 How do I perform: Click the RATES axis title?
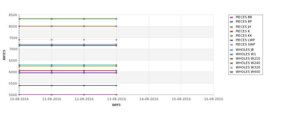(x=4, y=55)
